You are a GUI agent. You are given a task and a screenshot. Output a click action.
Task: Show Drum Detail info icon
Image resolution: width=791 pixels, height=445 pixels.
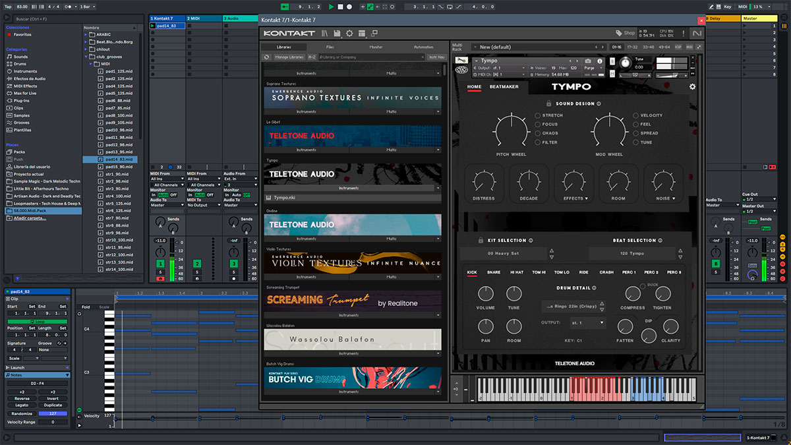click(x=594, y=288)
